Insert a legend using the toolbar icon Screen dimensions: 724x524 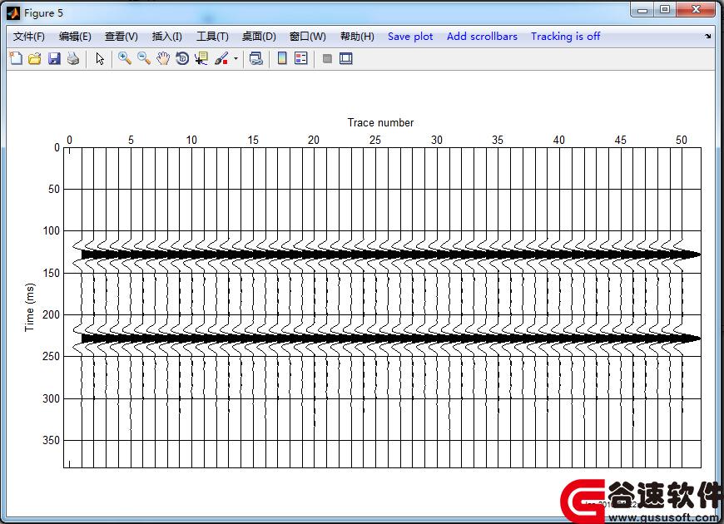click(301, 58)
